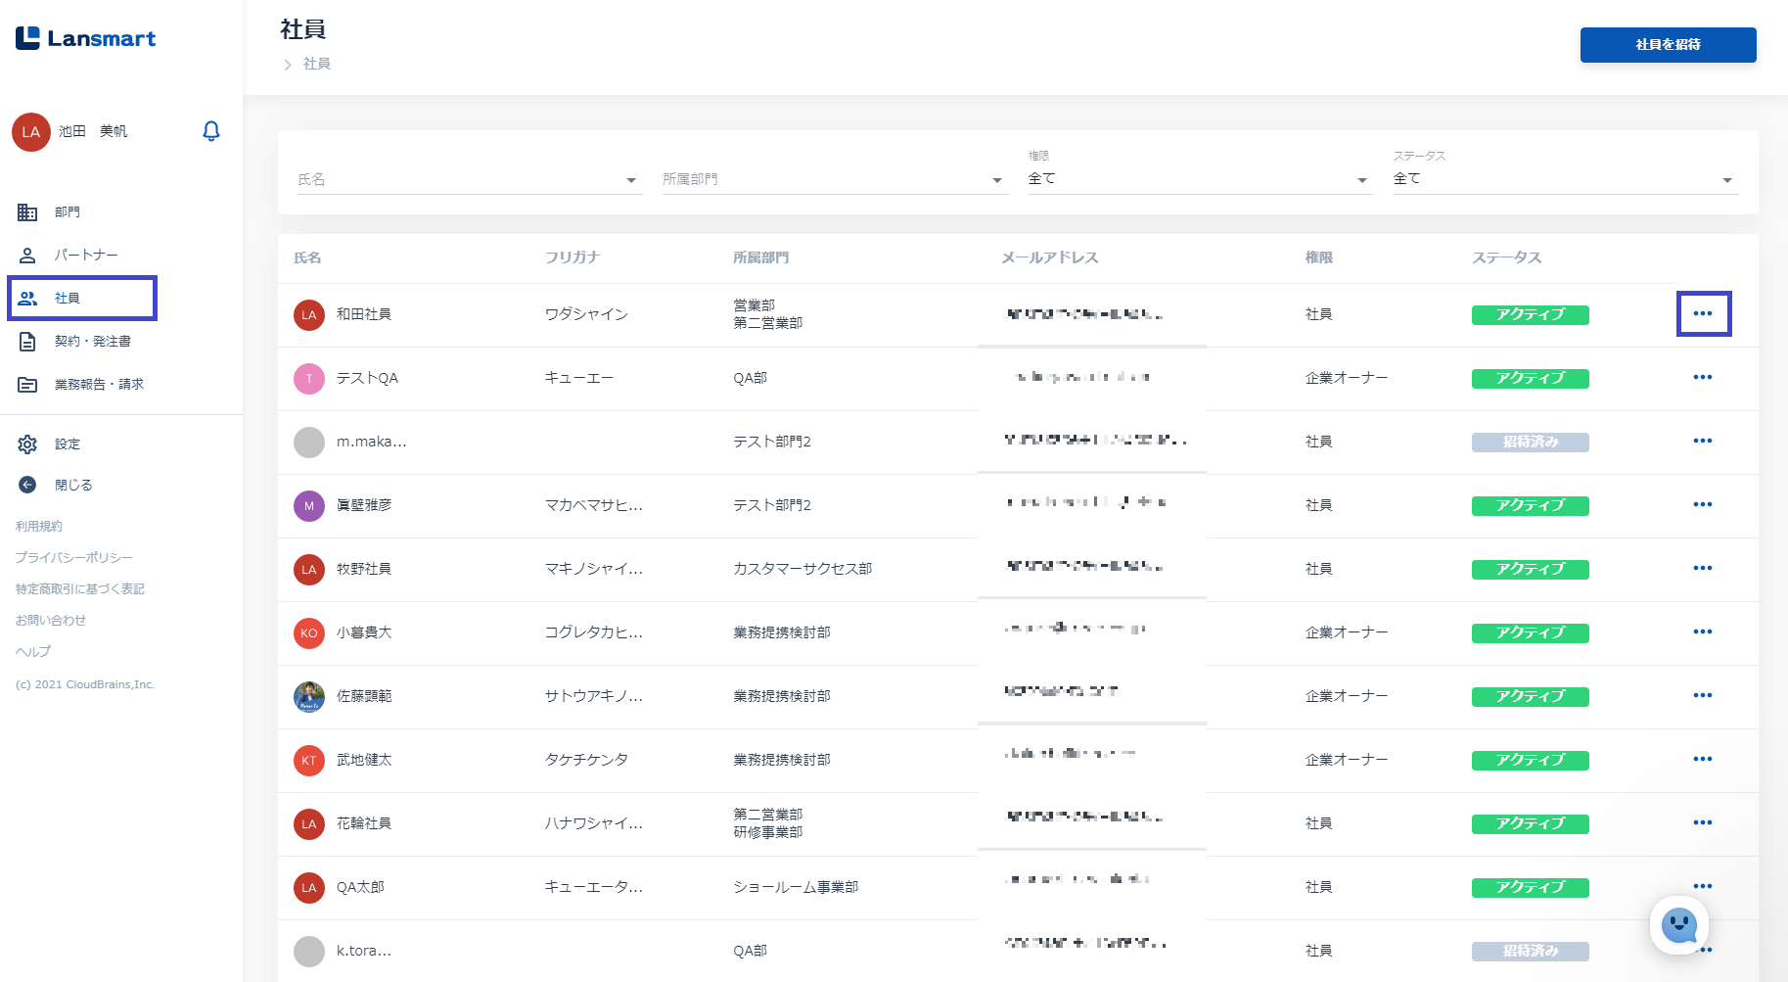Open the chatbot assistant bubble
Viewport: 1788px width, 982px height.
click(1678, 924)
